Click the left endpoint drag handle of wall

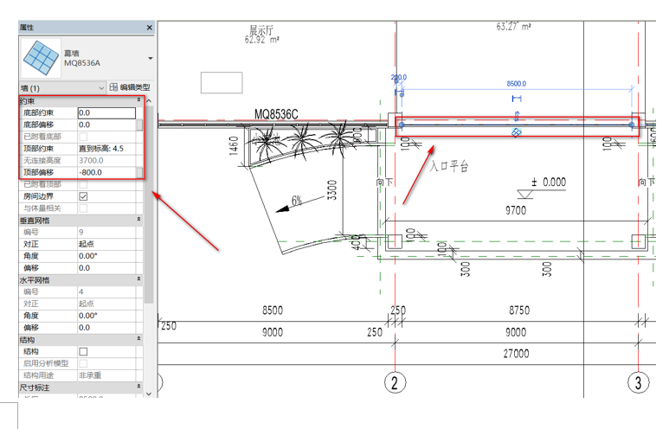point(401,125)
